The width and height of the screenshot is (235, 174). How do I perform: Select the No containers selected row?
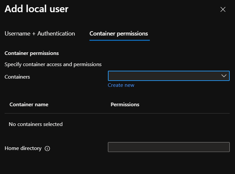click(x=36, y=124)
